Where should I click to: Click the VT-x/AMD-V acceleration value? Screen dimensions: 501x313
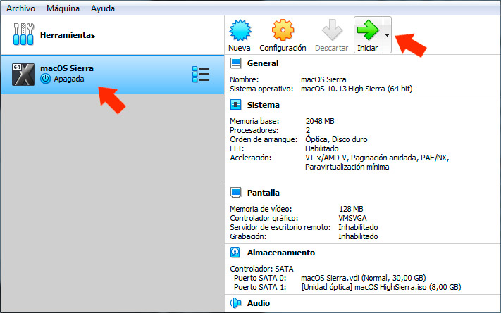click(377, 158)
